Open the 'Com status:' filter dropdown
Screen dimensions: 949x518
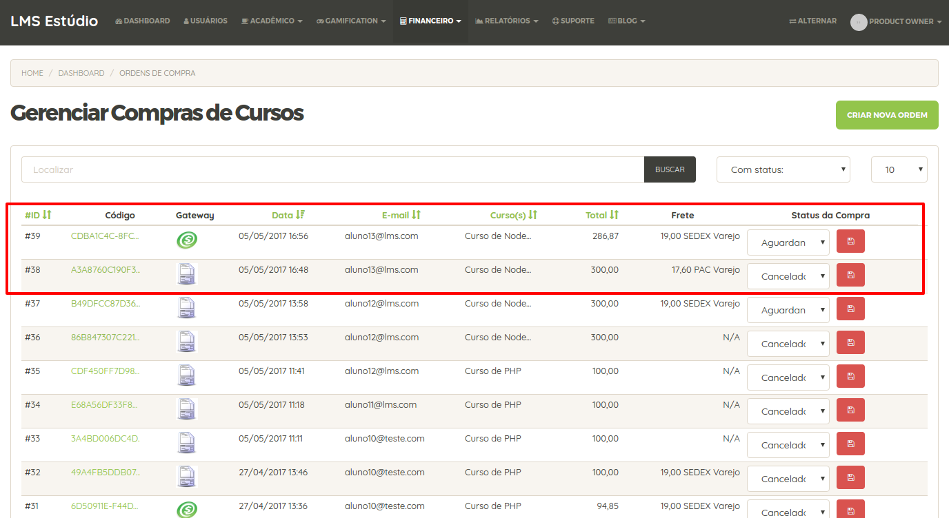(783, 169)
